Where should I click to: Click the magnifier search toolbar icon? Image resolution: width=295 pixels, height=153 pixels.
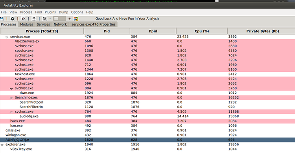(23, 18)
